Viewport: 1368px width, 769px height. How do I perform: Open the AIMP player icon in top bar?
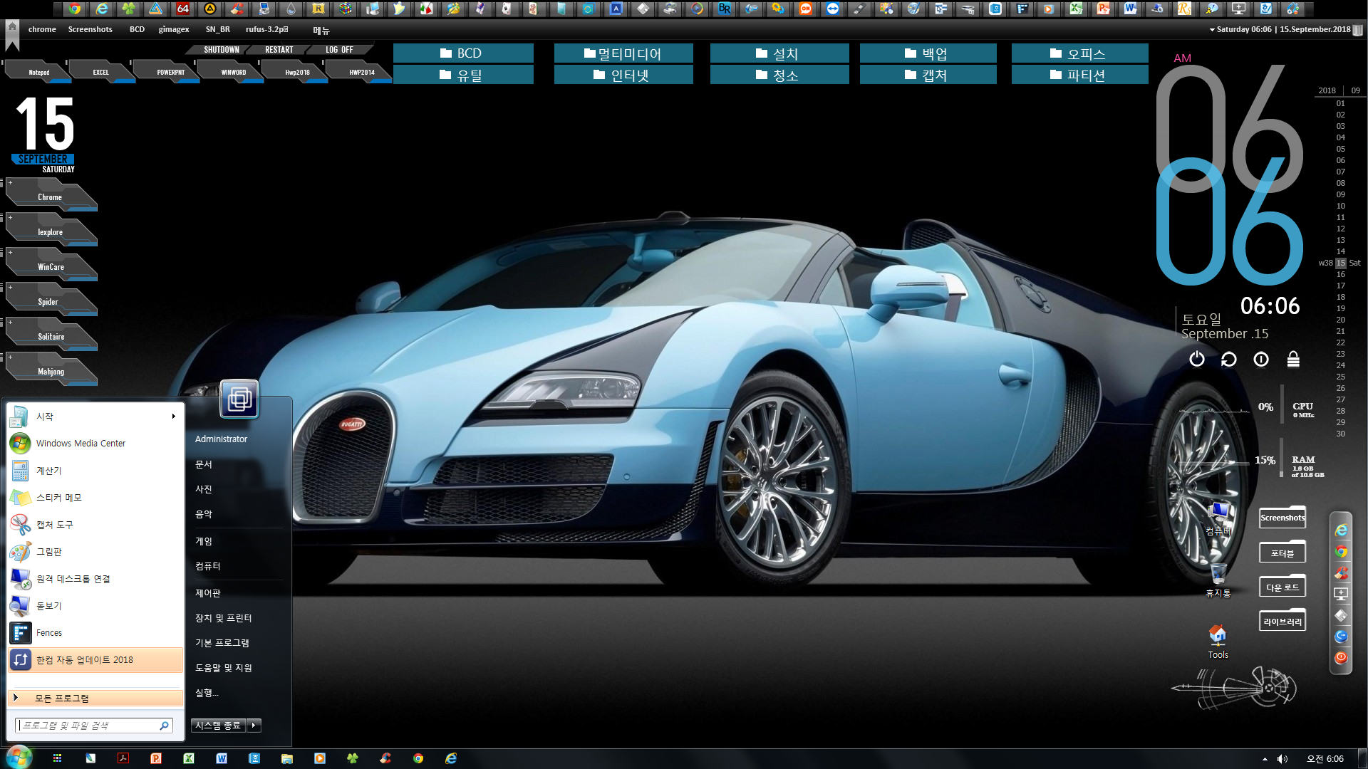click(209, 9)
